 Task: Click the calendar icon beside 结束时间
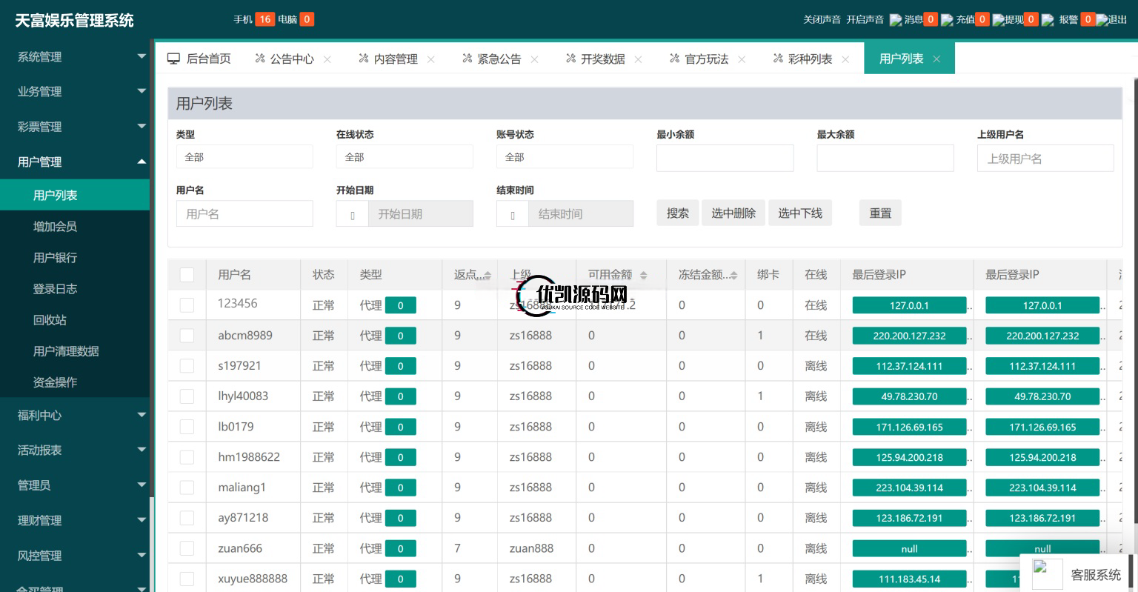[513, 214]
